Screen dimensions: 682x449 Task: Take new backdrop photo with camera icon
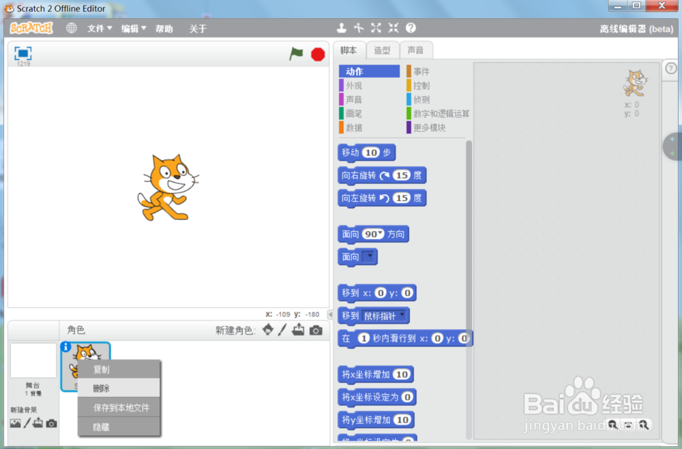pos(51,423)
